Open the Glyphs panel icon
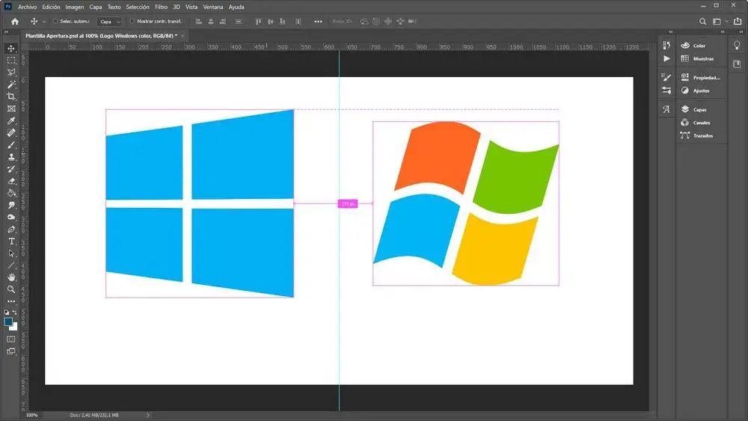This screenshot has width=748, height=421. point(666,110)
